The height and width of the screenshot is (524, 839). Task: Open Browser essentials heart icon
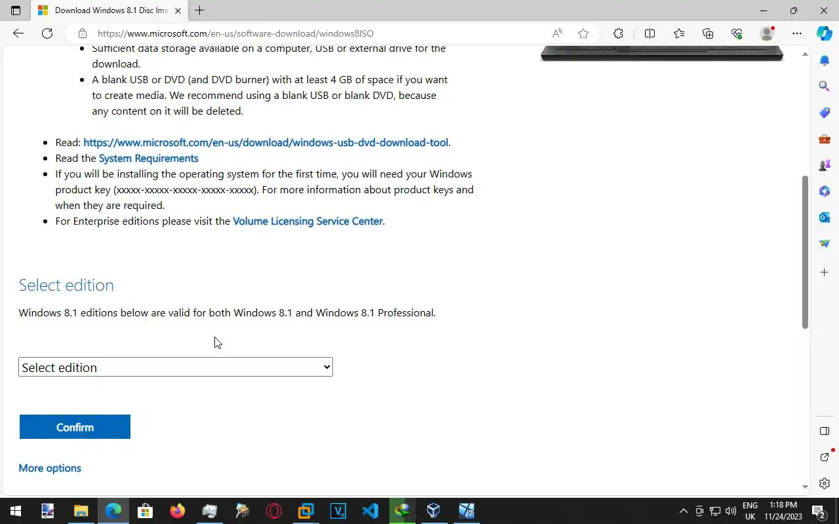[x=737, y=33]
